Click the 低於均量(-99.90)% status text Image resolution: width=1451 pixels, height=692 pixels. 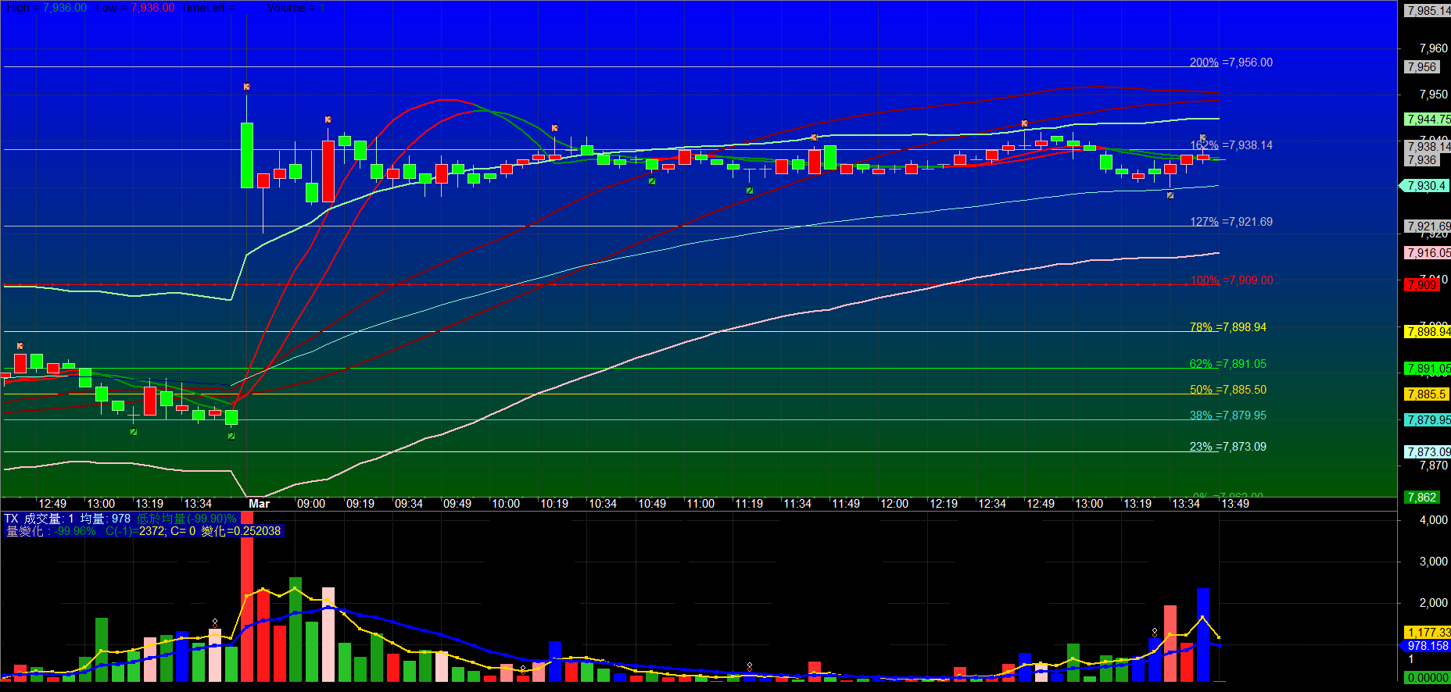click(x=187, y=519)
